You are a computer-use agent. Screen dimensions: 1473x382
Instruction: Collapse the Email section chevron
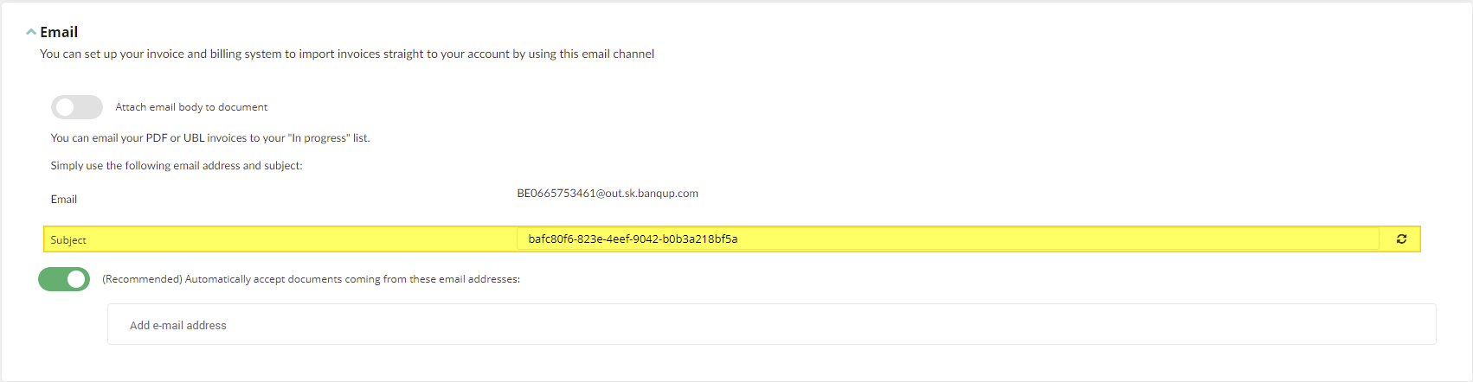[31, 32]
